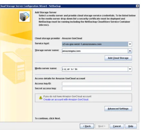Click 'If you do not have Amazon GovCloud account' text
This screenshot has width=141, height=130.
point(67,96)
